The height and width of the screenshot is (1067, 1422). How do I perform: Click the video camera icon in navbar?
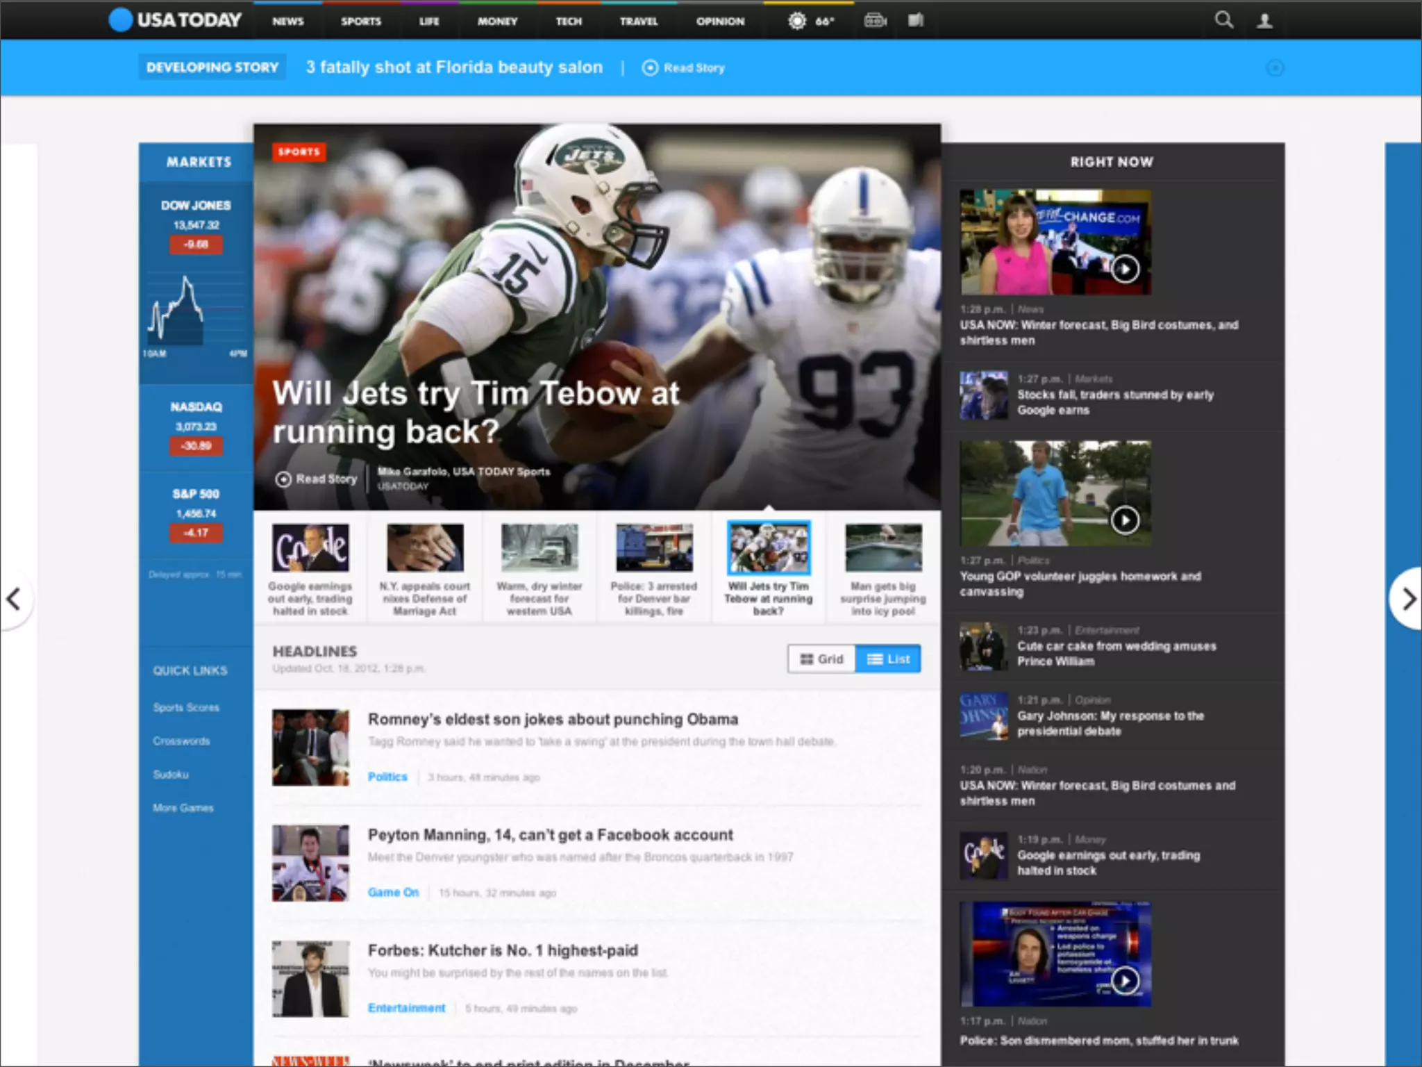[875, 21]
